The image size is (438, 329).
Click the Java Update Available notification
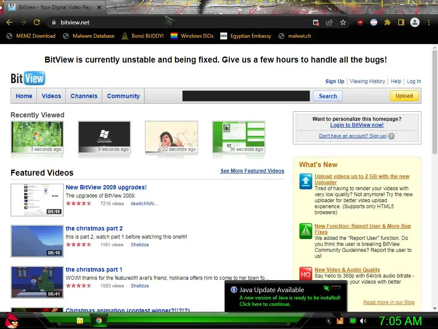click(285, 296)
